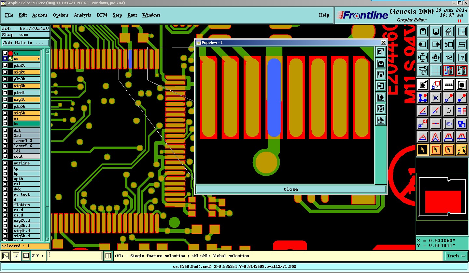Click the layer list scroll up arrow
This screenshot has height=273, width=469.
pos(48,52)
